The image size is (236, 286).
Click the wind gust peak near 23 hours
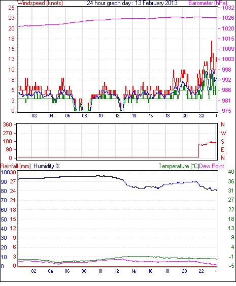point(212,41)
